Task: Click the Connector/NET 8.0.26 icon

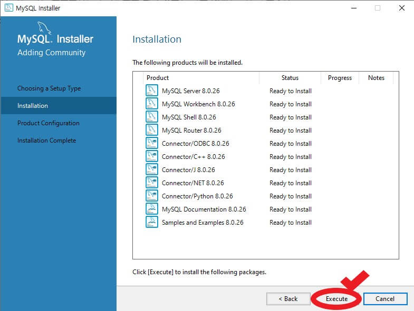Action: [x=152, y=183]
